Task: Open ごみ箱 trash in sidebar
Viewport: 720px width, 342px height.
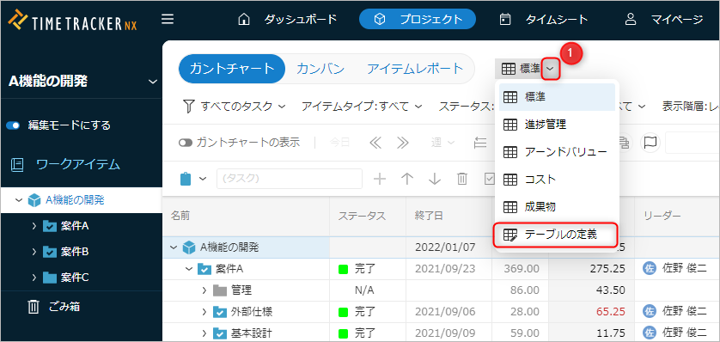Action: click(x=54, y=307)
